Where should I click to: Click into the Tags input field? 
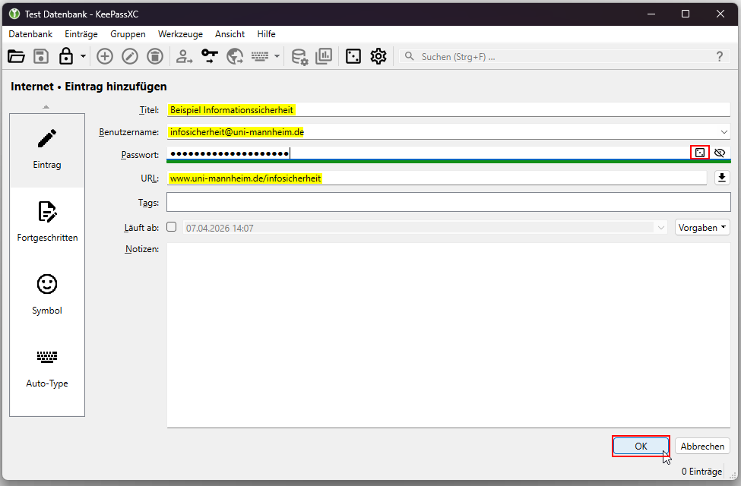(x=448, y=203)
